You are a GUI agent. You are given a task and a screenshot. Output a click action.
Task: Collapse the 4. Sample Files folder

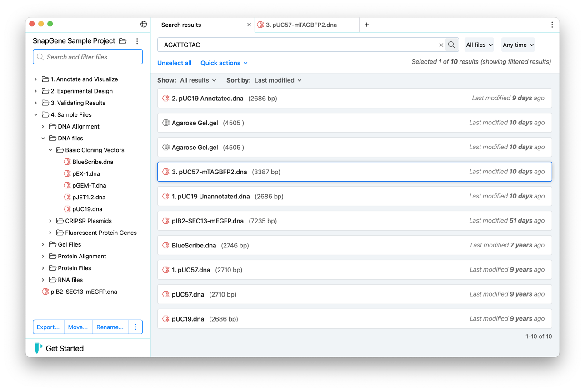36,114
